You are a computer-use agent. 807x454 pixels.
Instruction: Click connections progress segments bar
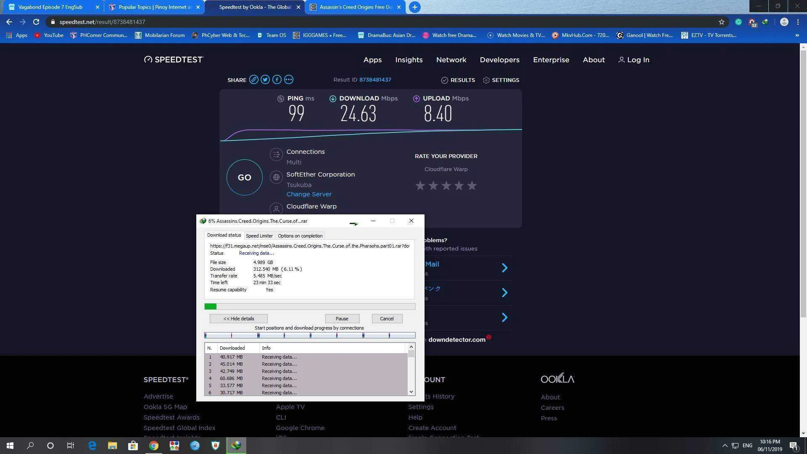point(310,335)
